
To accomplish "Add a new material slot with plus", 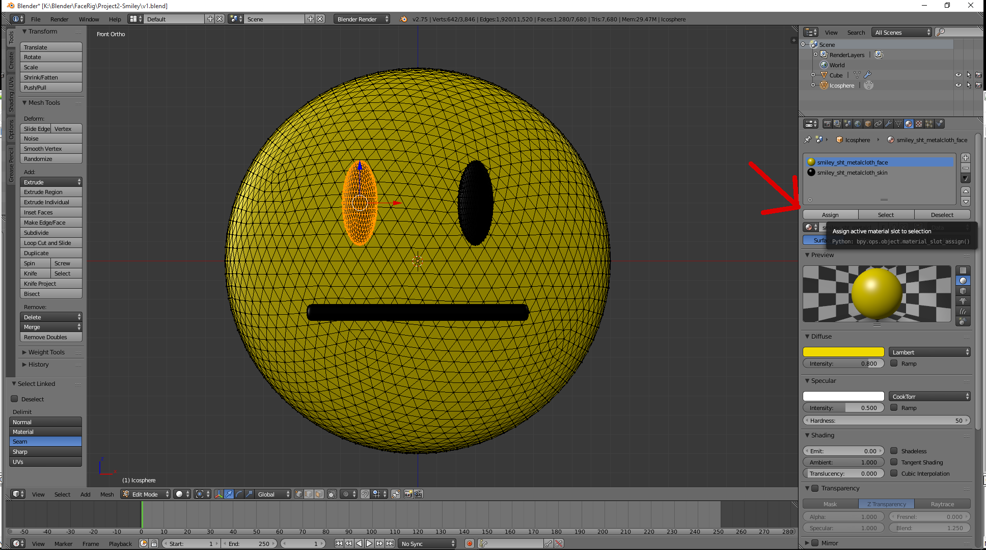I will 965,158.
